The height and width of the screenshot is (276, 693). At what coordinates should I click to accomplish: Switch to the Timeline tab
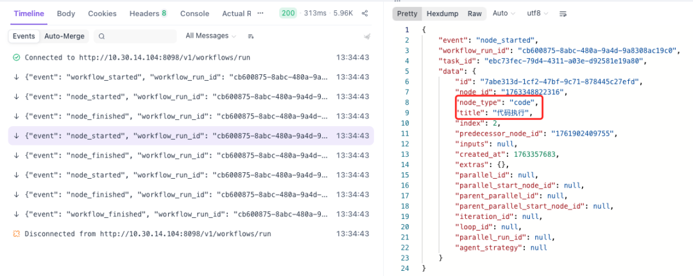29,13
